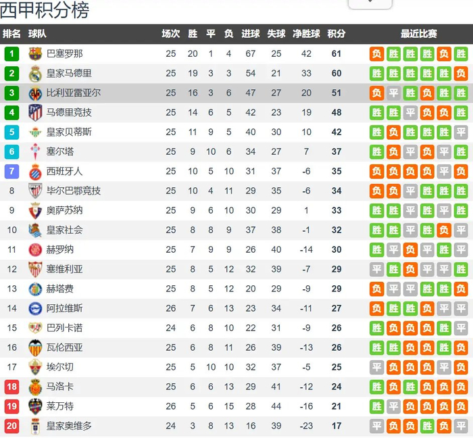The image size is (473, 438).
Task: Click the Espanyol (西班牙人) team crest
Action: click(x=36, y=172)
